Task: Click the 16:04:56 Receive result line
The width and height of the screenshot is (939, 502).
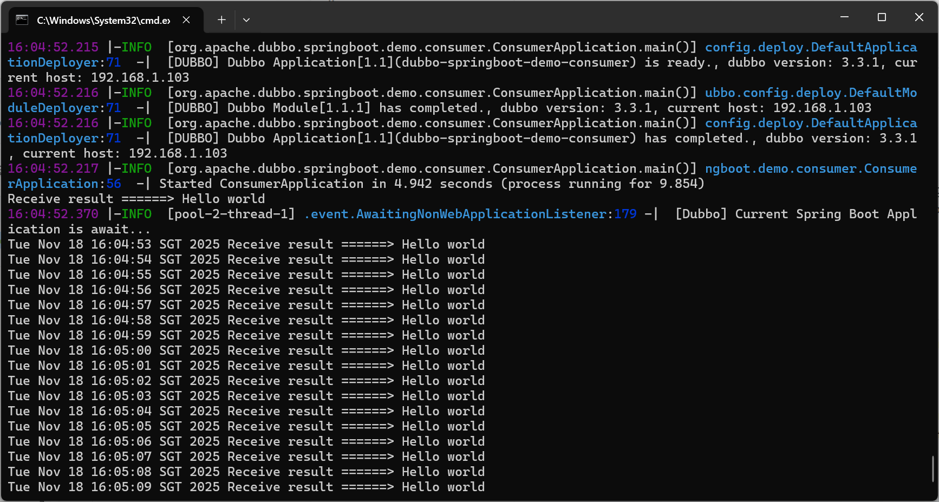Action: (x=246, y=290)
